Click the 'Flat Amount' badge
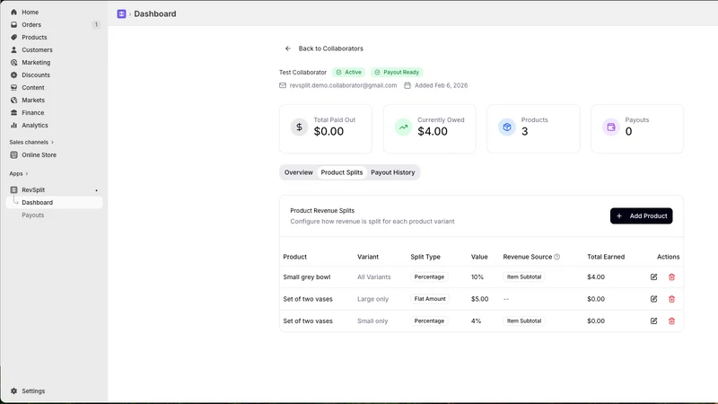This screenshot has width=718, height=404. (x=430, y=299)
